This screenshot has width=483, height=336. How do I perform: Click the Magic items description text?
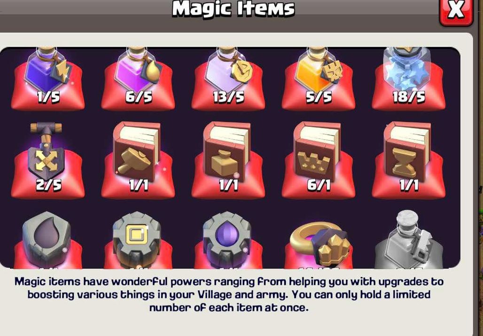(x=229, y=295)
